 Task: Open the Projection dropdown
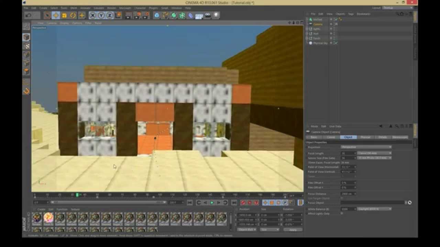[366, 147]
